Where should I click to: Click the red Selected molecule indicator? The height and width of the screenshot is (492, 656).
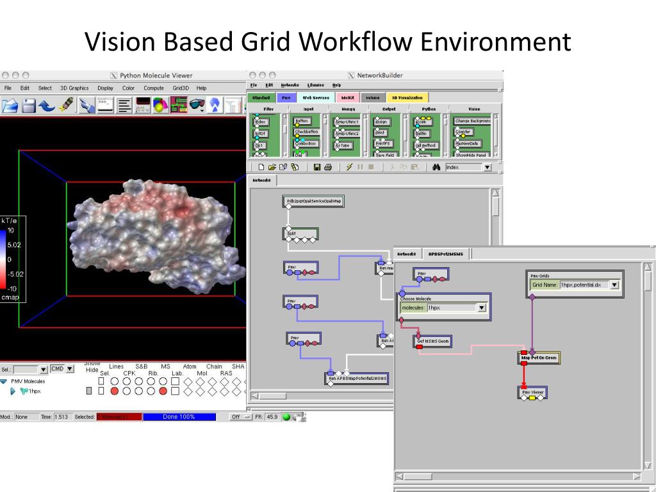pyautogui.click(x=119, y=416)
